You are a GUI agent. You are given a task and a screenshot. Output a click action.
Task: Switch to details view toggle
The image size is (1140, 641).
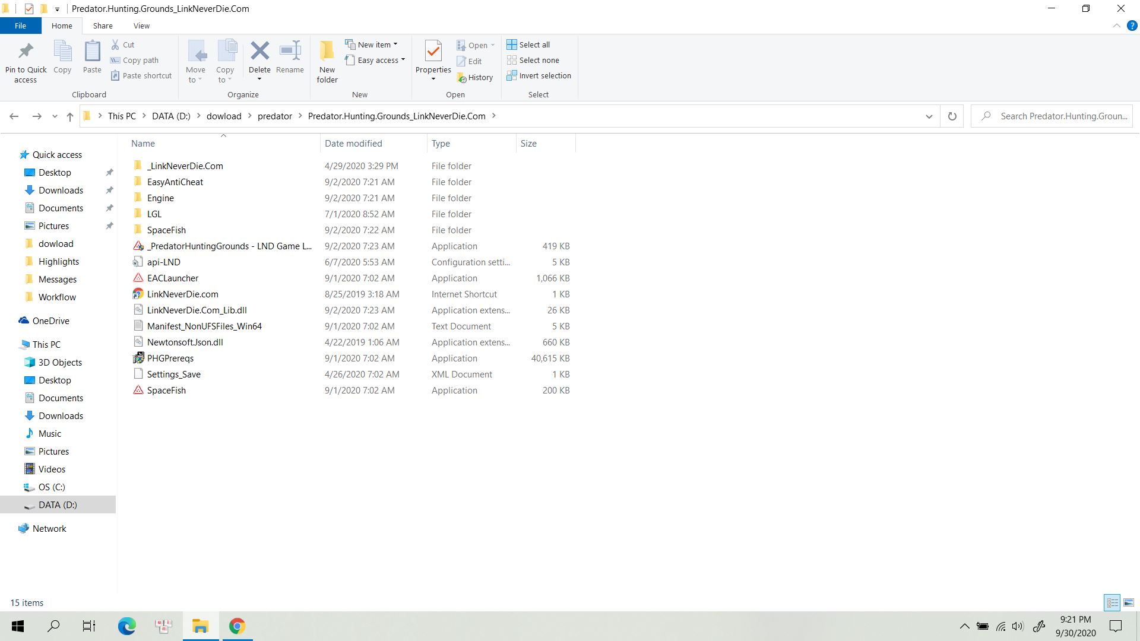(x=1112, y=602)
